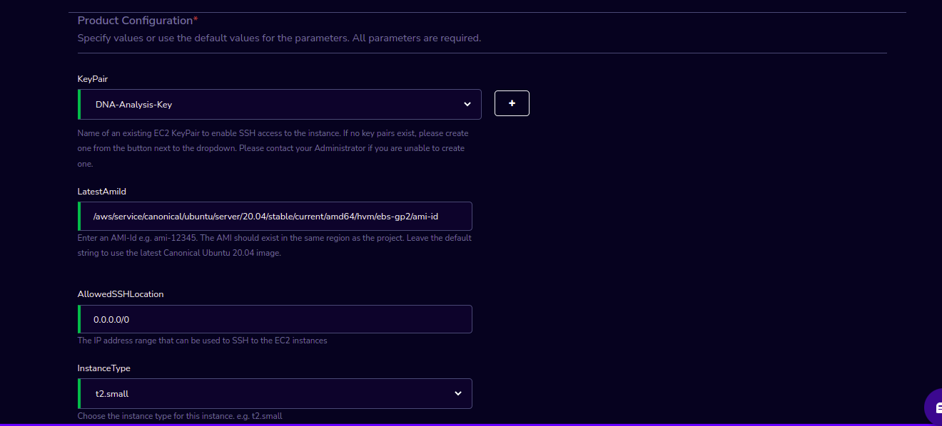Click the green validation bar beside KeyPair dropdown

(79, 104)
